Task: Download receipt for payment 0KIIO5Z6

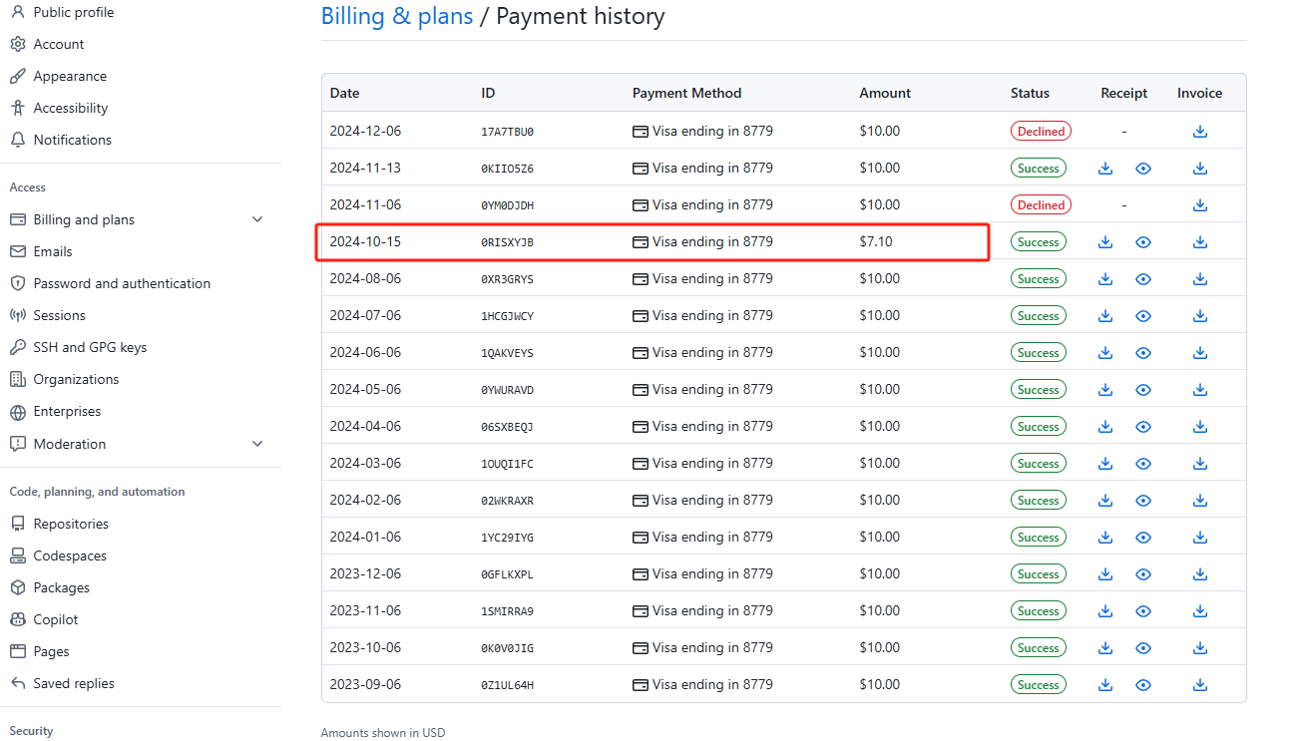Action: pyautogui.click(x=1105, y=169)
